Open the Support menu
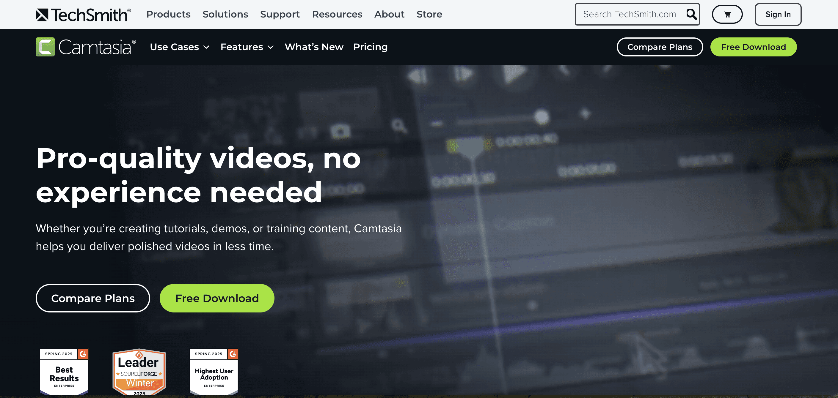 (x=280, y=14)
